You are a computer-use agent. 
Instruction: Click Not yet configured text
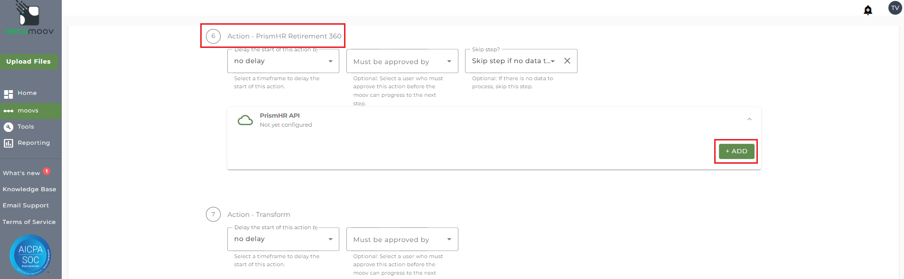pos(286,125)
